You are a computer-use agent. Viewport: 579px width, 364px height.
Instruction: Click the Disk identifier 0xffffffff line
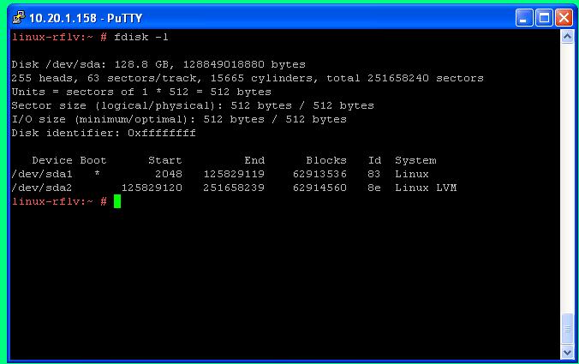click(104, 133)
